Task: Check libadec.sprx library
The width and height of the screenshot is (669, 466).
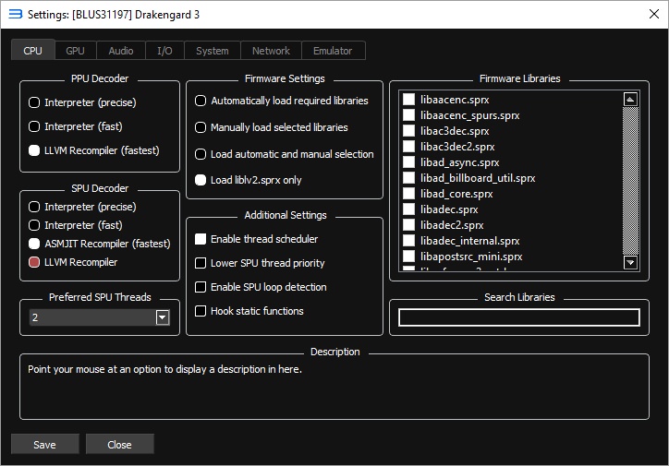Action: 408,209
